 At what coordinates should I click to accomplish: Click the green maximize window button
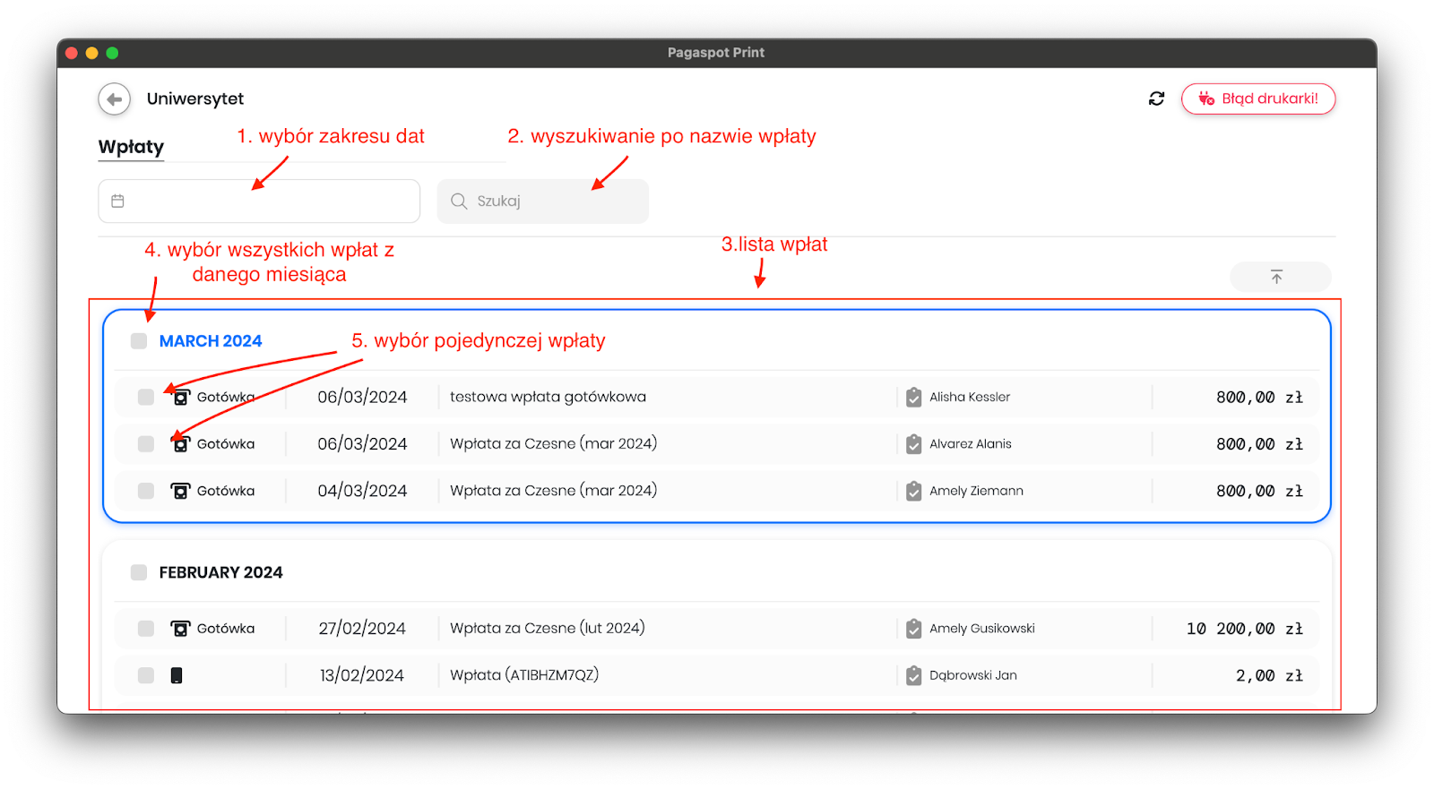point(112,53)
